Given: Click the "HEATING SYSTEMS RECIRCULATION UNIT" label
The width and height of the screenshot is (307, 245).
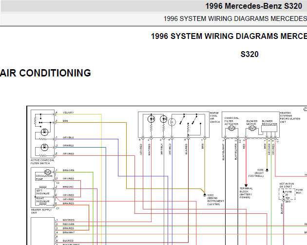Looking at the screenshot, I should click(x=290, y=117).
